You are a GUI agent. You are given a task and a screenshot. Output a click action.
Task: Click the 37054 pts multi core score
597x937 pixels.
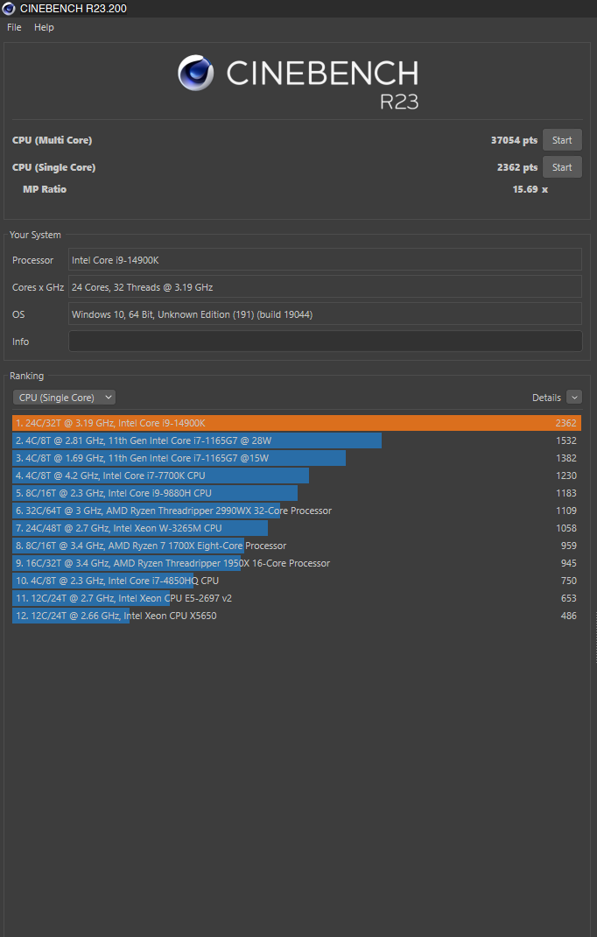pos(514,140)
